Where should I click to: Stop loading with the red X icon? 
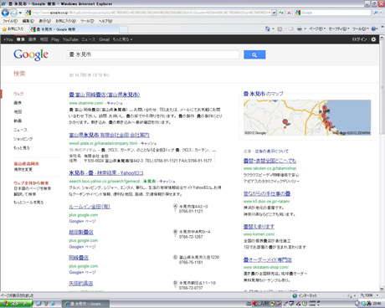click(x=289, y=13)
